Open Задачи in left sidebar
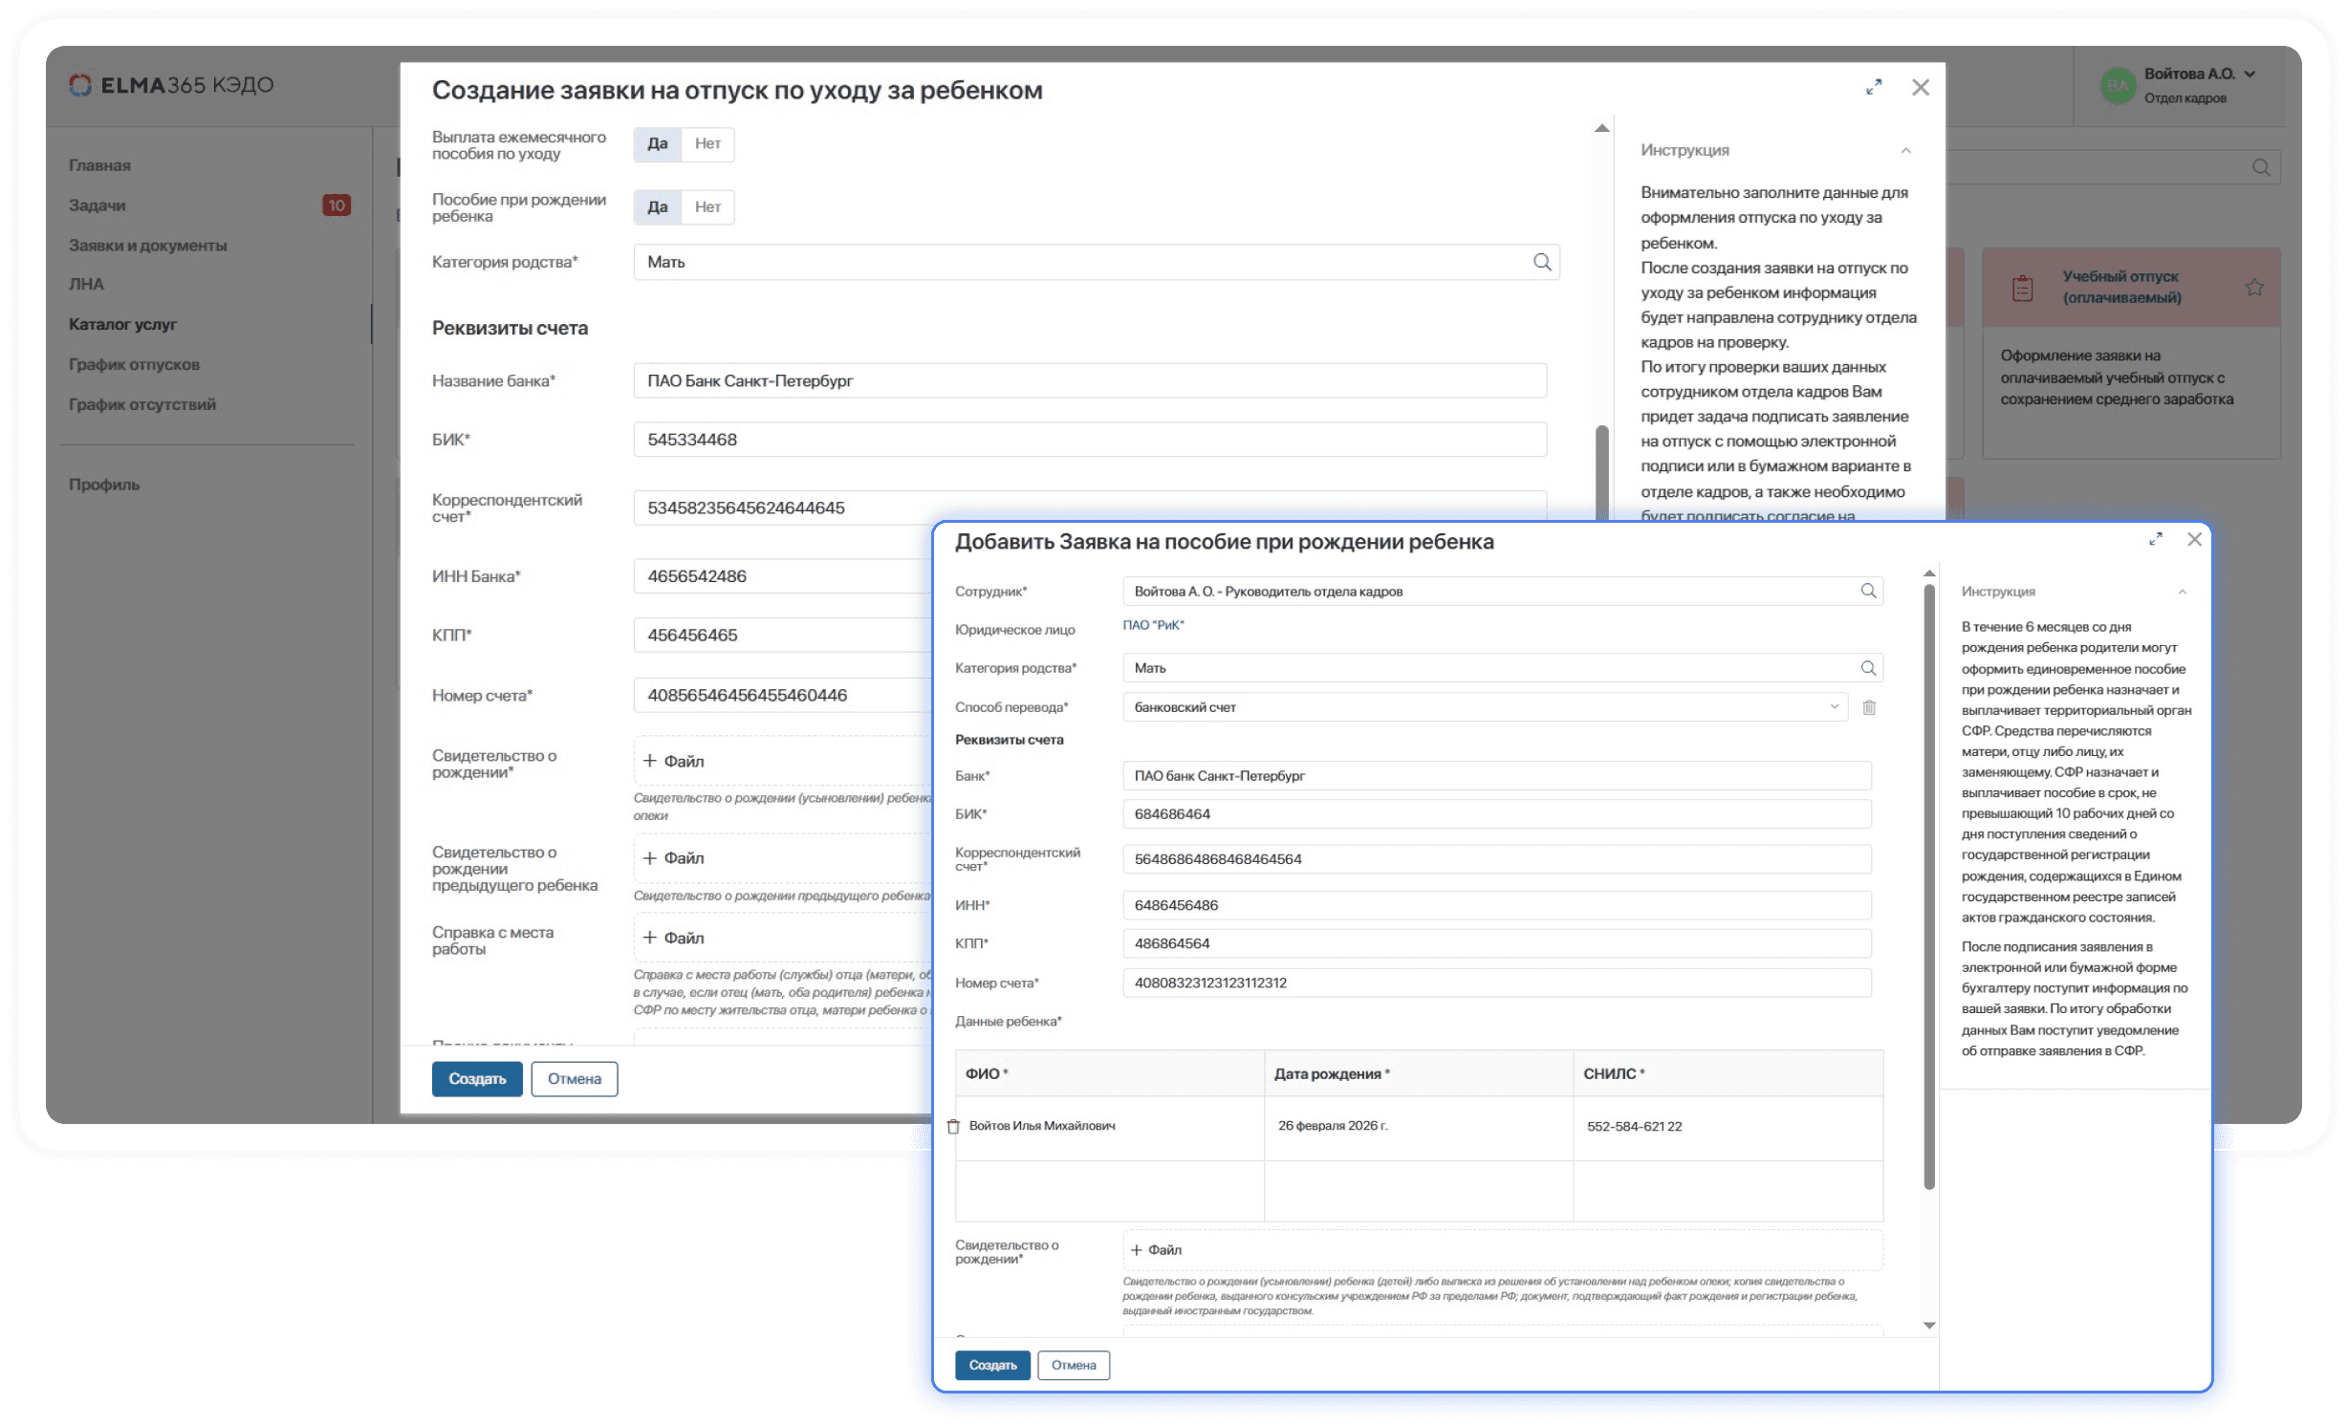 pos(98,205)
